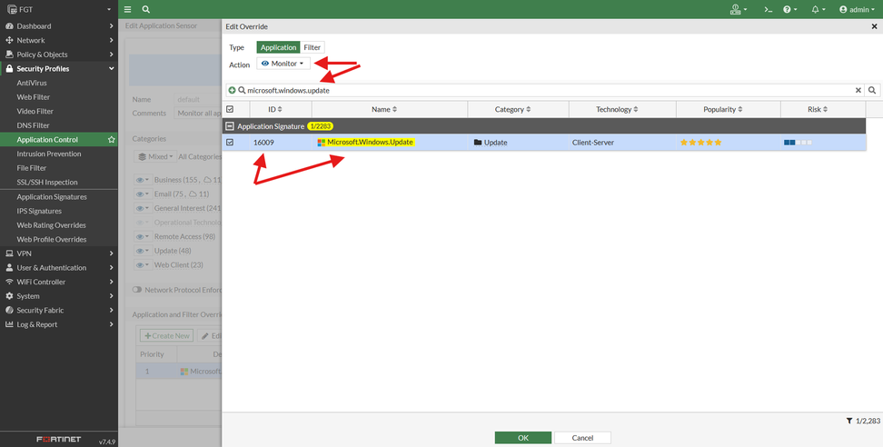This screenshot has width=883, height=447.
Task: Close the Edit Override panel
Action: tap(874, 26)
